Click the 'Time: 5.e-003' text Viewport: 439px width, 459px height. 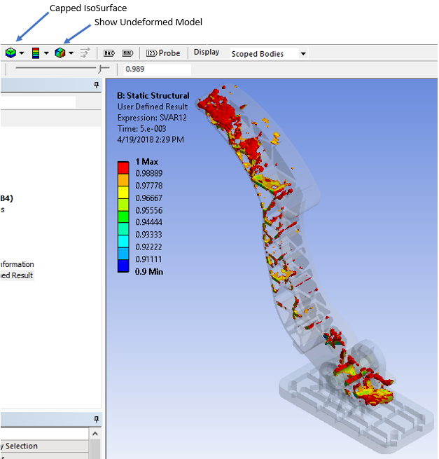142,129
